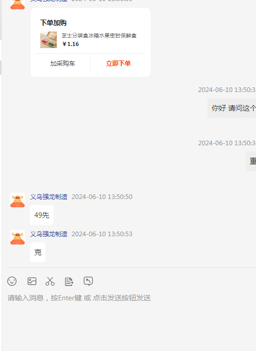This screenshot has width=256, height=351.
Task: Click the red 立即下单 button
Action: click(118, 64)
